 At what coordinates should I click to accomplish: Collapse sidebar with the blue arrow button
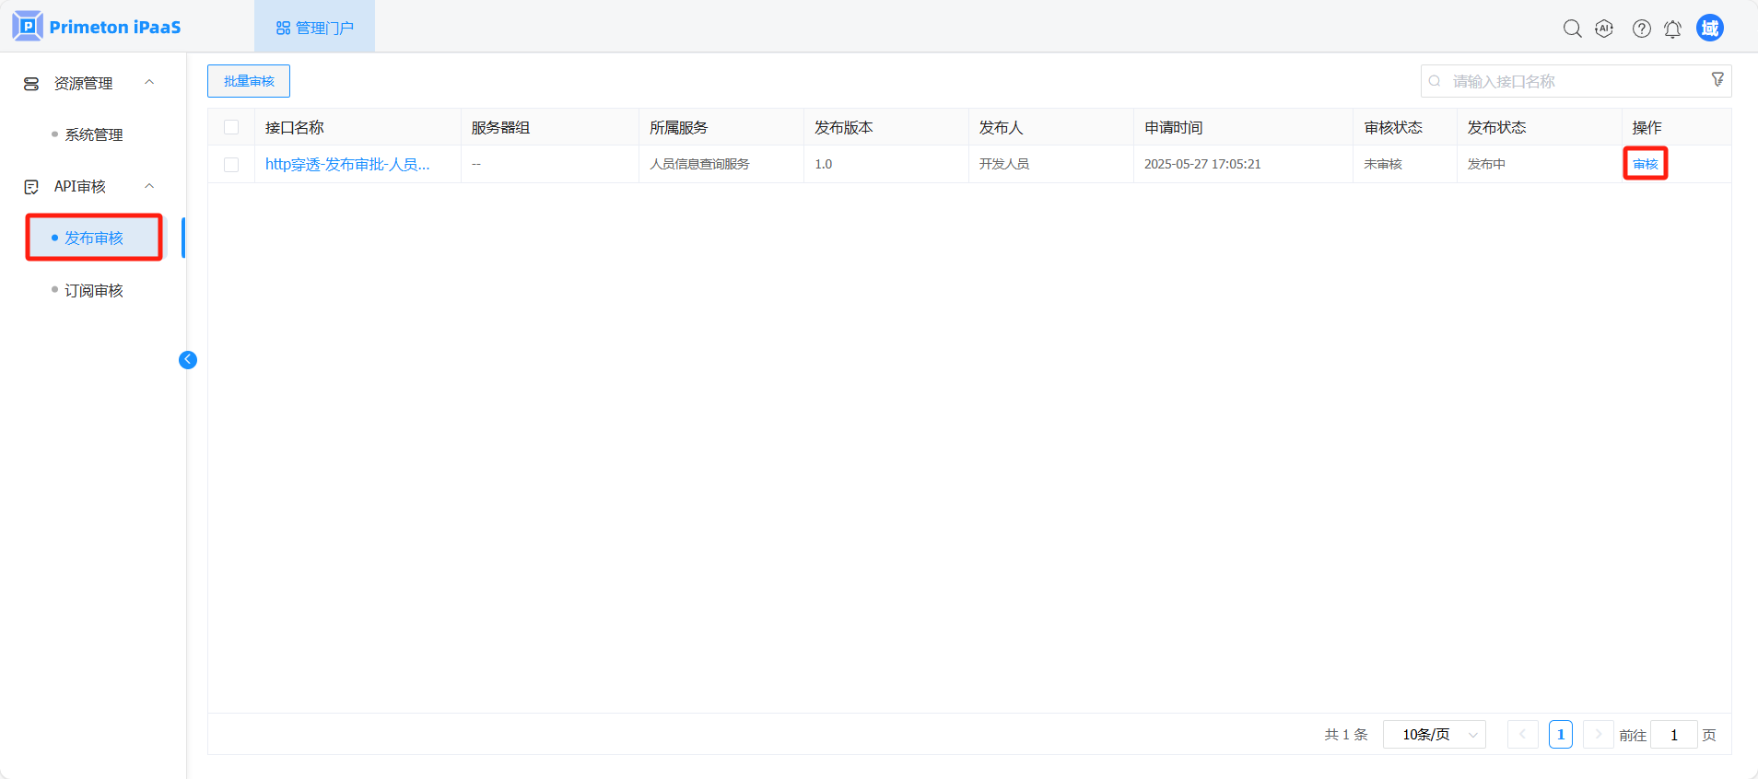(188, 360)
